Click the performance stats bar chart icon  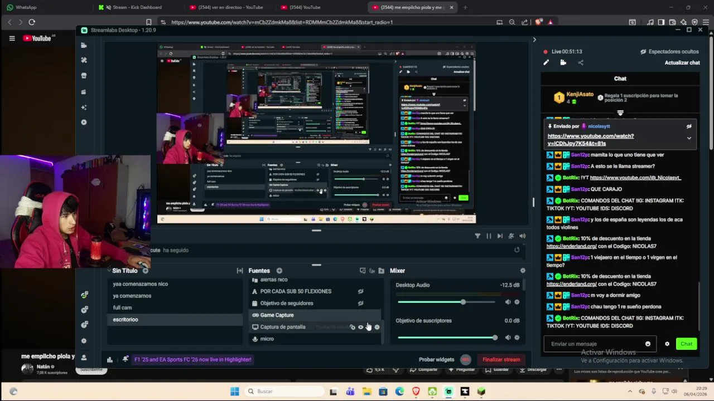pos(110,359)
